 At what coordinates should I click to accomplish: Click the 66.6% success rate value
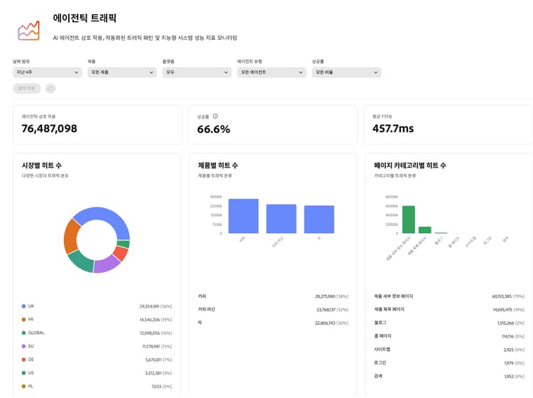click(213, 129)
